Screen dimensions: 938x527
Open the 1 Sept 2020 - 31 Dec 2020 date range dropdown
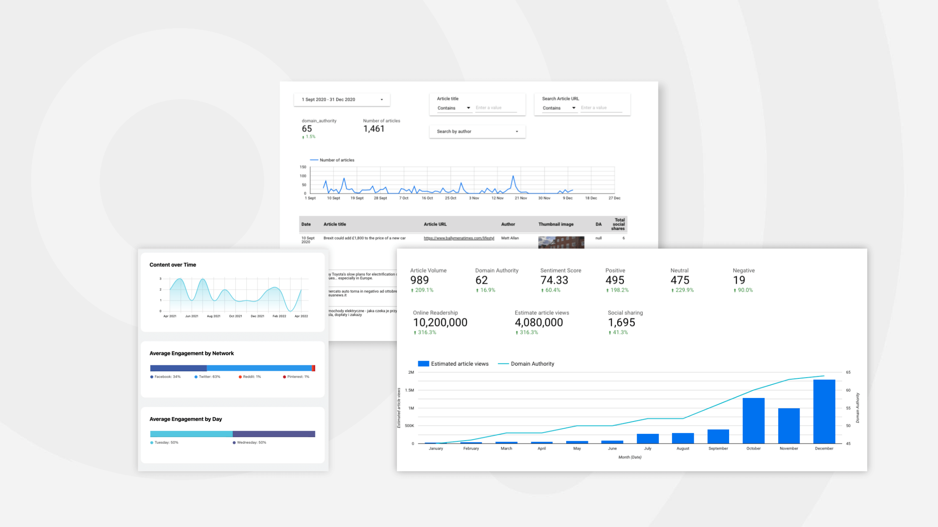pyautogui.click(x=342, y=100)
